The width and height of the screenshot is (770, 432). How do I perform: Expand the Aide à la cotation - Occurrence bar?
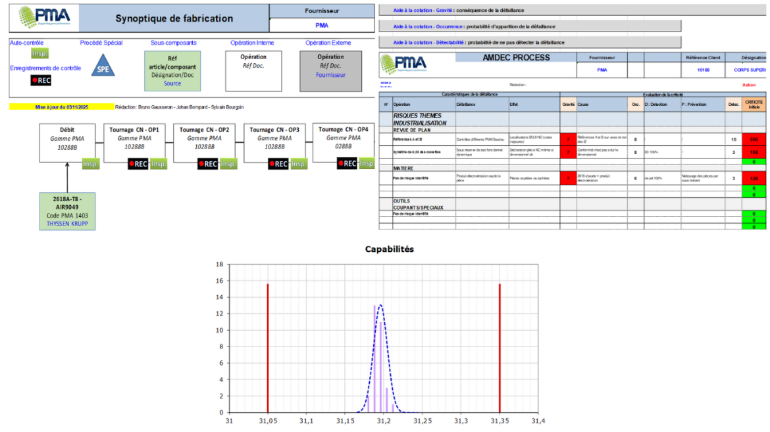(529, 26)
